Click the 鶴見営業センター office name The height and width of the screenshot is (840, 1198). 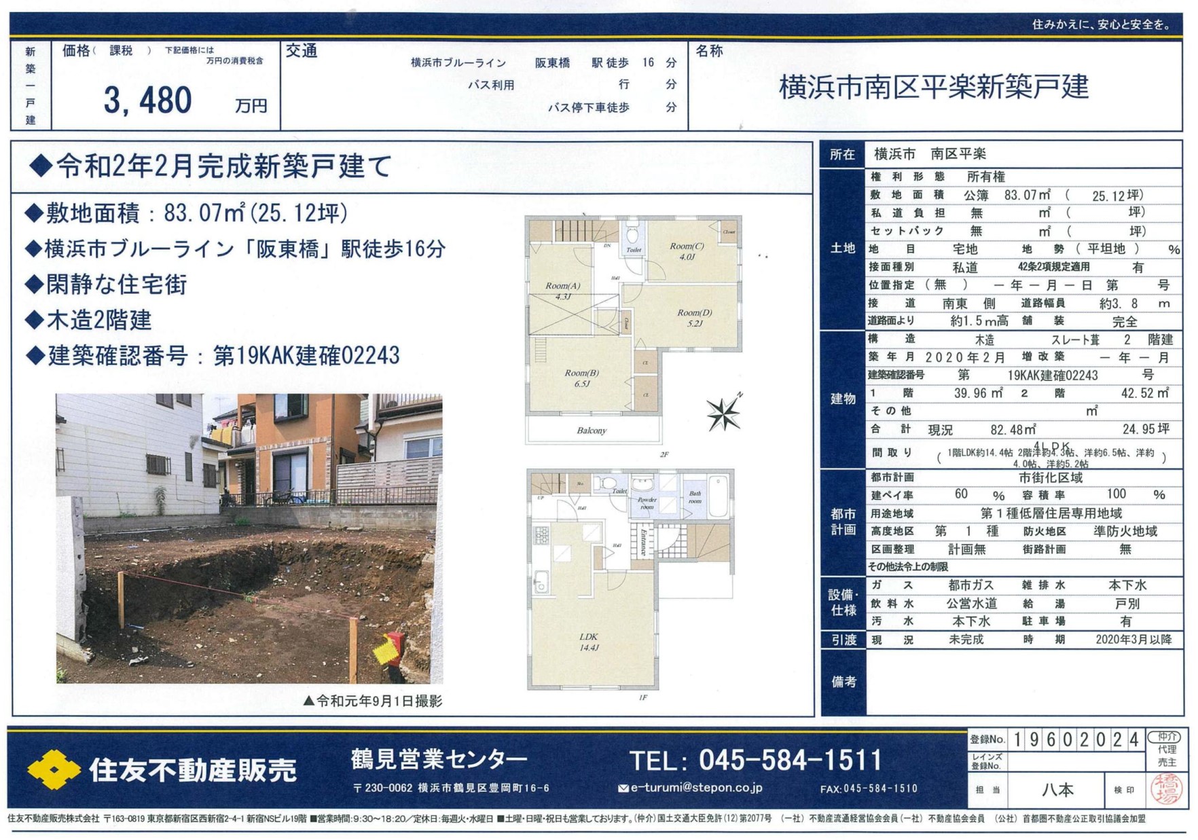439,759
